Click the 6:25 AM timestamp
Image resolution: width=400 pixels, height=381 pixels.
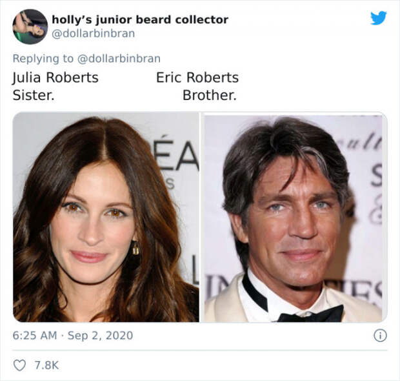coord(35,335)
